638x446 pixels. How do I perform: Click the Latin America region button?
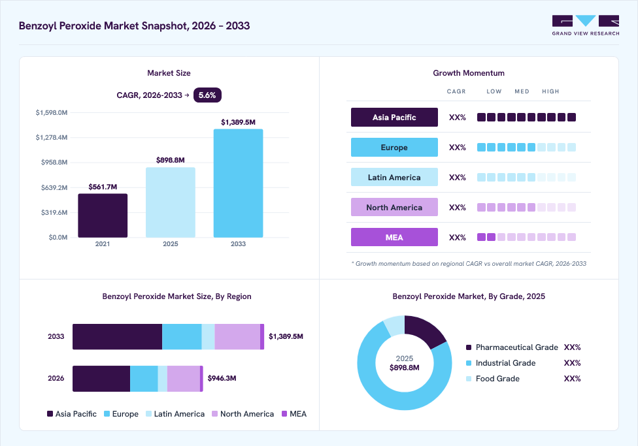[x=394, y=177]
